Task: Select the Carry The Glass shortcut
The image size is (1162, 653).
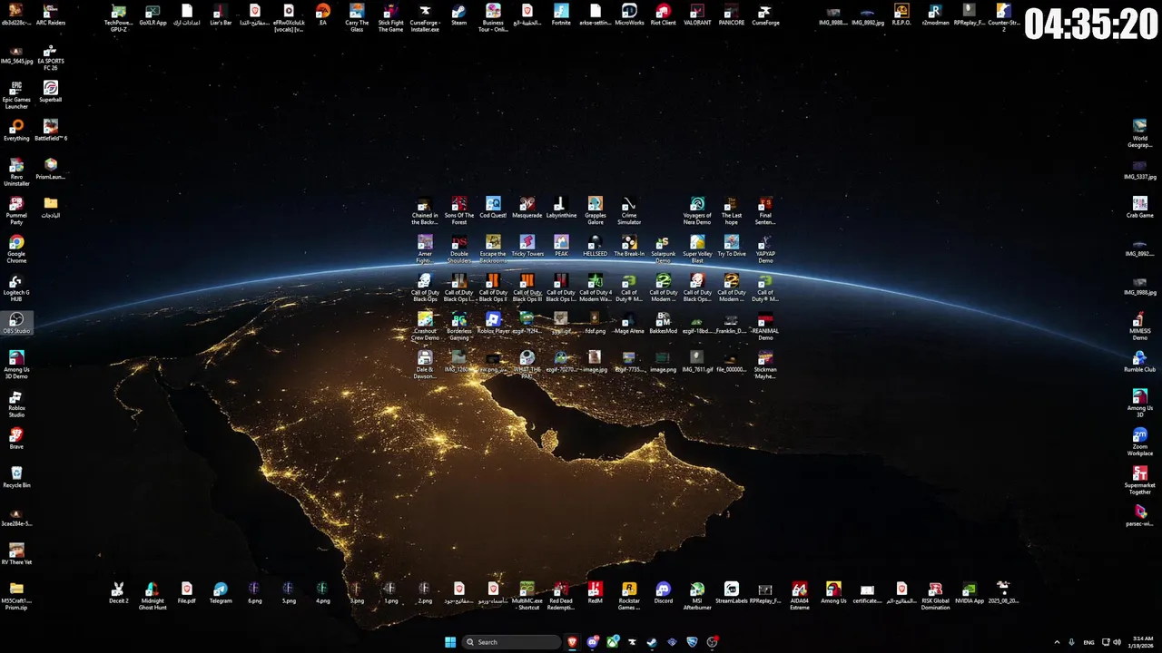Action: 357,17
